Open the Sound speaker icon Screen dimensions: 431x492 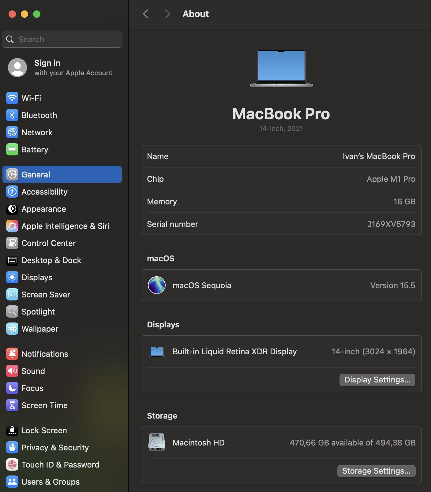pyautogui.click(x=12, y=371)
